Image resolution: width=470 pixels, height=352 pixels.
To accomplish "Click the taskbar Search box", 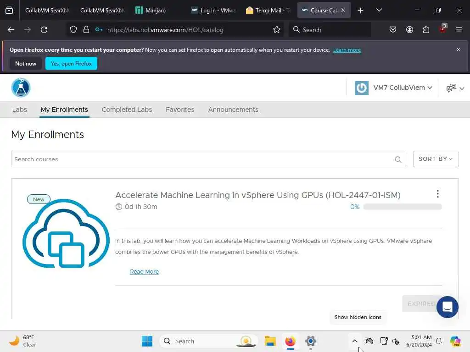I will 209,341.
